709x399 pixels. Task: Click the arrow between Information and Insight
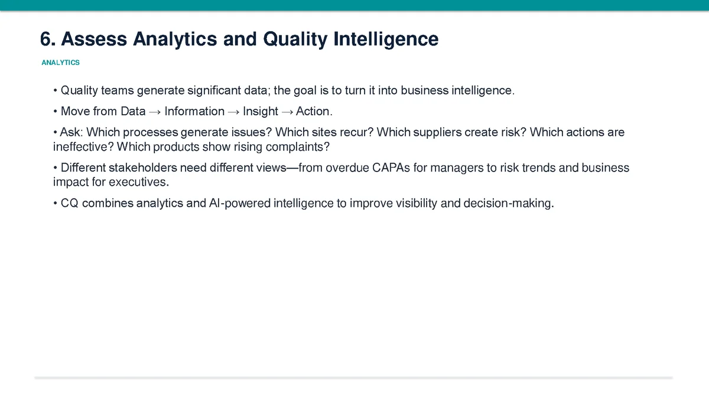click(233, 112)
